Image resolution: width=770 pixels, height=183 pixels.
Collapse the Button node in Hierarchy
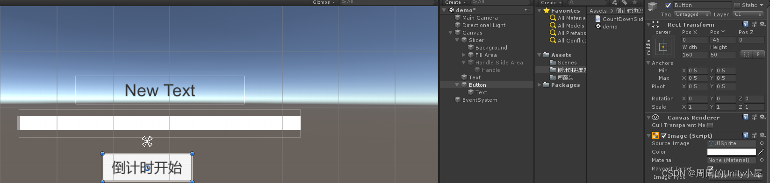pyautogui.click(x=457, y=85)
